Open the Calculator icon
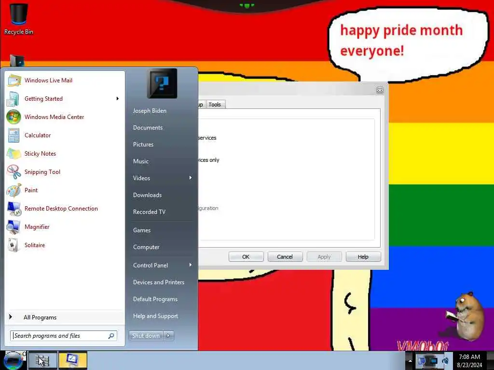The image size is (494, 370). (14, 135)
